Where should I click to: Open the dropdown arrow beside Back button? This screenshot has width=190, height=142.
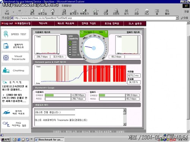click(13, 12)
